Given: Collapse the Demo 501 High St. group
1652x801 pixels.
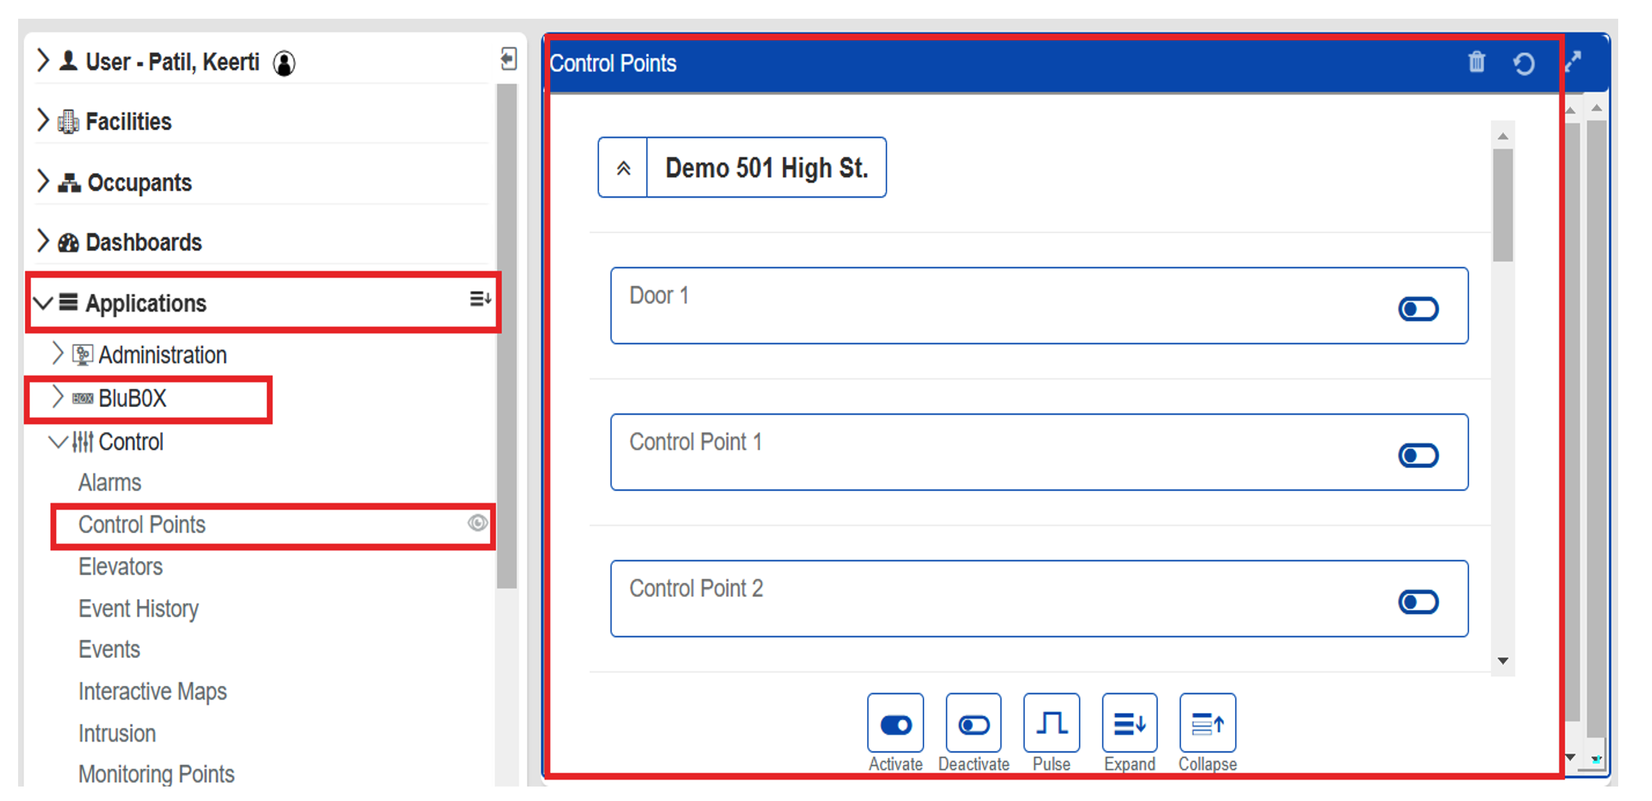Looking at the screenshot, I should pos(623,168).
